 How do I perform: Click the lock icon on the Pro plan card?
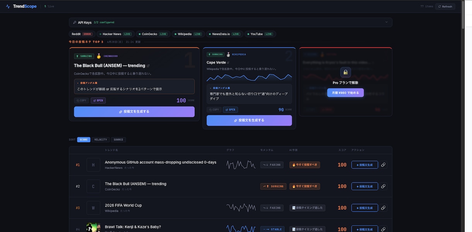(x=345, y=72)
